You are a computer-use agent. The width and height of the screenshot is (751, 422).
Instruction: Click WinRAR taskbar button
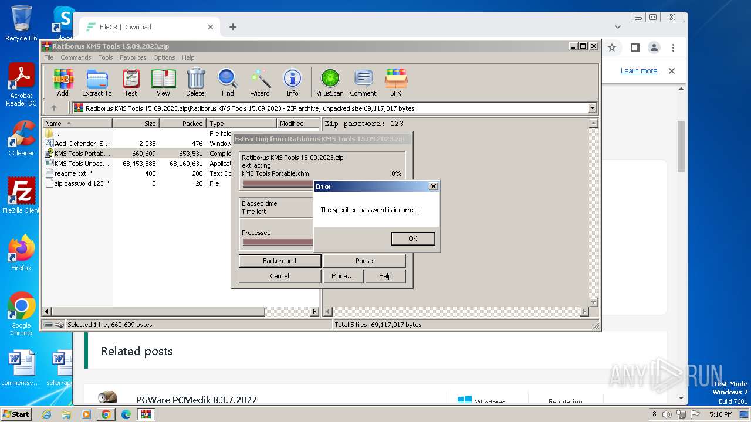coord(146,414)
